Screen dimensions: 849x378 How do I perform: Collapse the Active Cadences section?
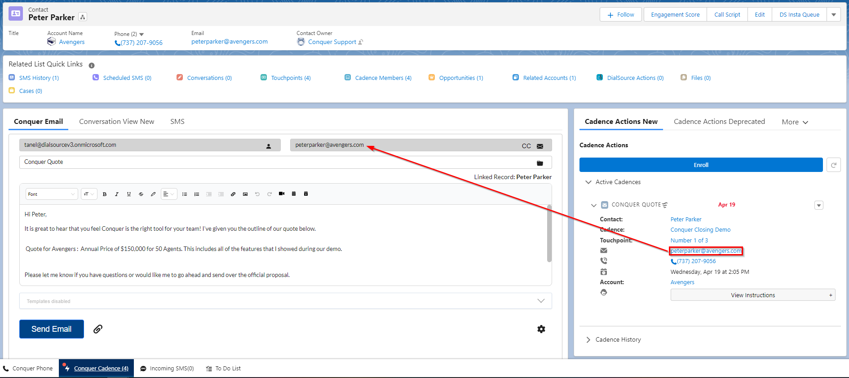point(588,182)
